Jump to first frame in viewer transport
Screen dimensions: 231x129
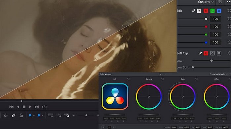click(11, 107)
